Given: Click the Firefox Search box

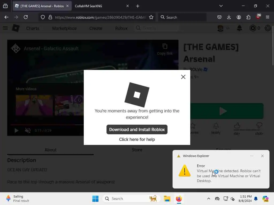Looking at the screenshot, I should [x=182, y=17].
